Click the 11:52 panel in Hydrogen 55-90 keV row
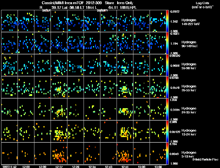This screenshot has height=168, width=220. [9, 65]
